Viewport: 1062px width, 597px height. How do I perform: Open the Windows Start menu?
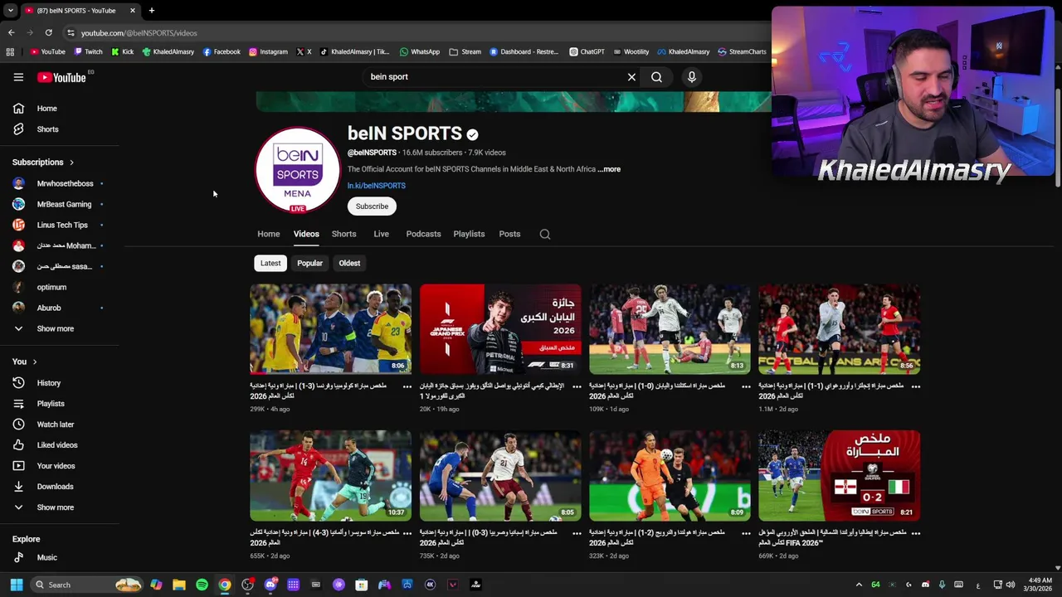pos(16,585)
